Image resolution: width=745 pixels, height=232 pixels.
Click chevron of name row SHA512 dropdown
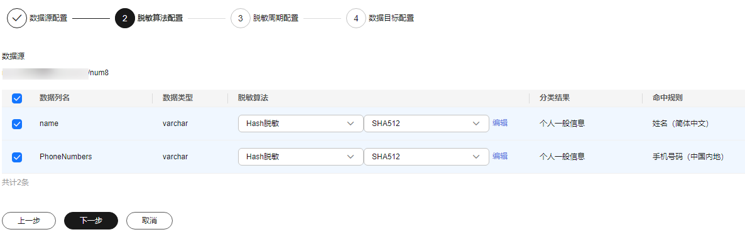[477, 124]
